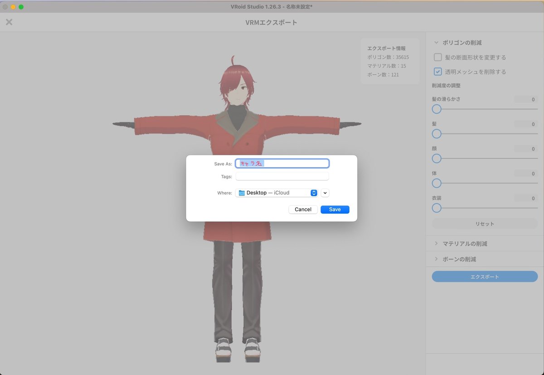Click the 顔 reduction slider knob

[x=436, y=159]
